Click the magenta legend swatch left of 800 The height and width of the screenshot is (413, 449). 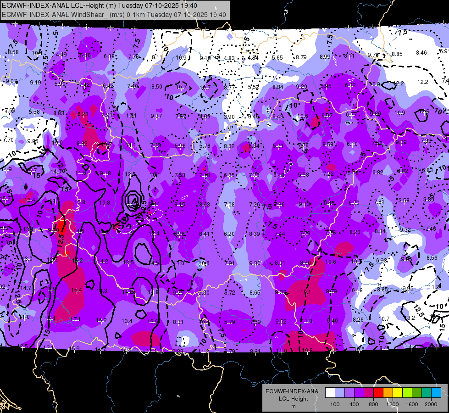pyautogui.click(x=369, y=393)
